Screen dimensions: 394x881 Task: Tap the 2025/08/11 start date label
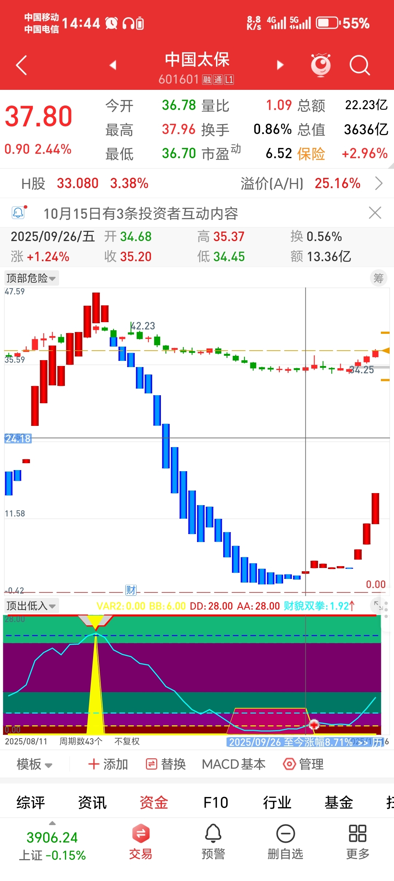pos(26,741)
